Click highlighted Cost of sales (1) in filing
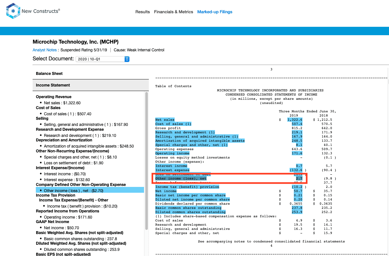Viewport: 389px width, 256px height. point(173,124)
